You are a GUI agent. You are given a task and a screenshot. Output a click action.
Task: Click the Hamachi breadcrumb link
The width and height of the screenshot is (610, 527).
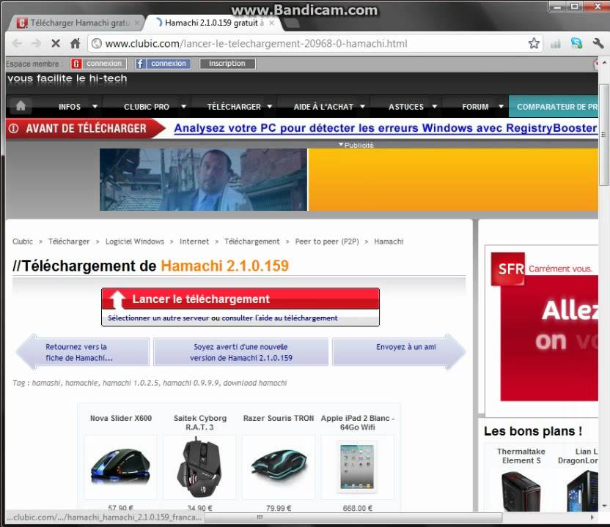coord(389,242)
